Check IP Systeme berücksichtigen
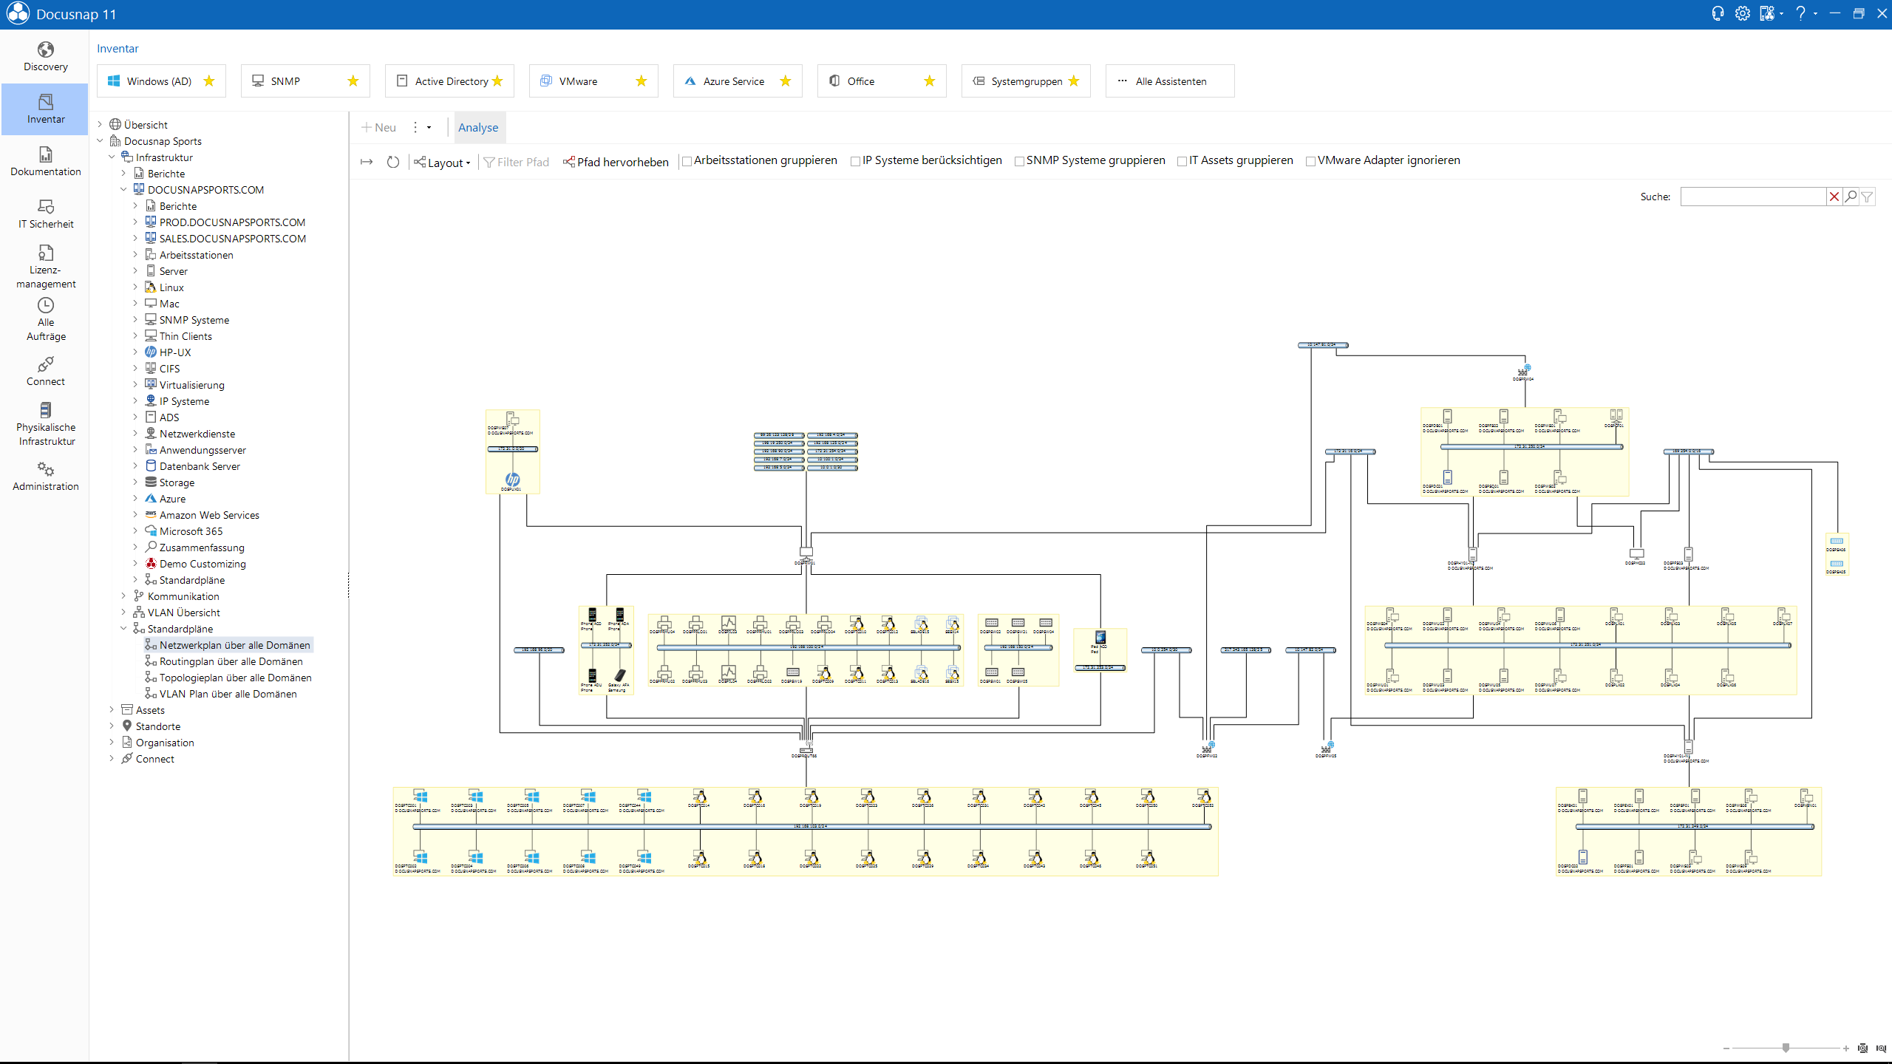The image size is (1892, 1064). point(857,160)
